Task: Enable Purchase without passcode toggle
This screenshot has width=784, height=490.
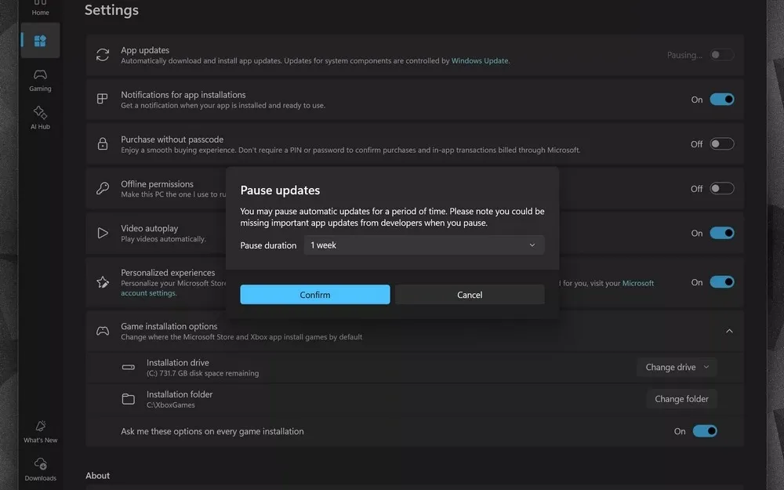Action: tap(721, 144)
